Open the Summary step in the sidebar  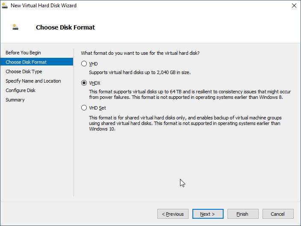pyautogui.click(x=15, y=100)
